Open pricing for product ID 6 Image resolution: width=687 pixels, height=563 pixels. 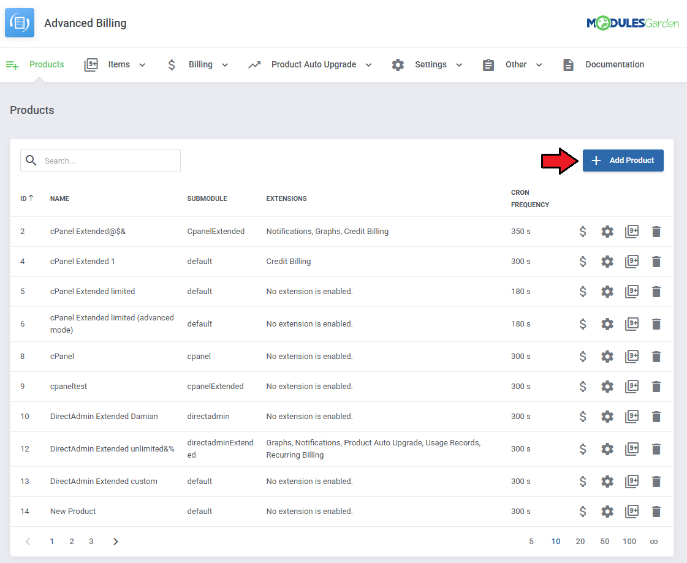pyautogui.click(x=582, y=324)
